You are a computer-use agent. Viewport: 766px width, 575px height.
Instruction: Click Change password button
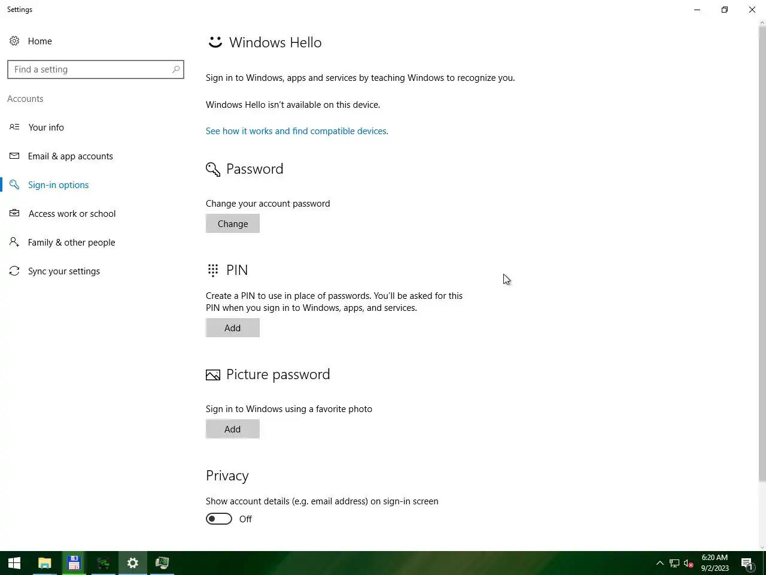tap(233, 223)
